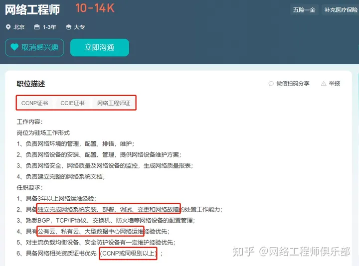Viewport: 359px width, 266px height.
Task: Click the line 负责网络环境的管理
Action: (76, 143)
